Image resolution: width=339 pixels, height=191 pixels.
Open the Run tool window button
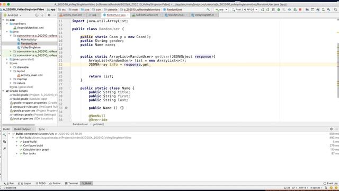click(8, 184)
